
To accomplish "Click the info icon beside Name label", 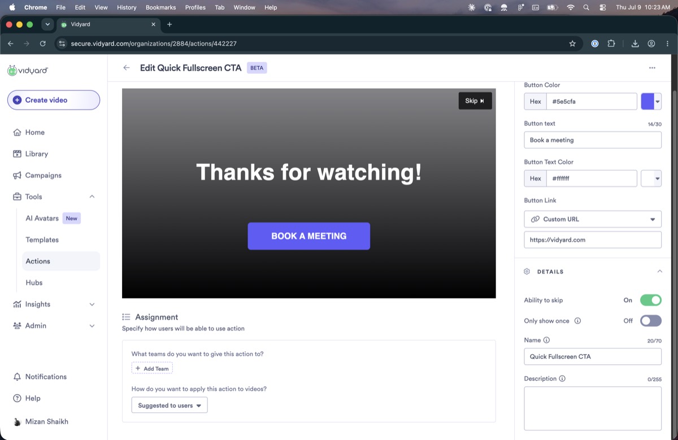I will point(546,340).
